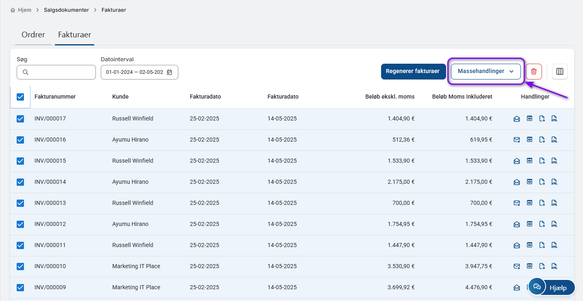Export invoice INV/000015 using the file arrow icon

[x=542, y=161]
